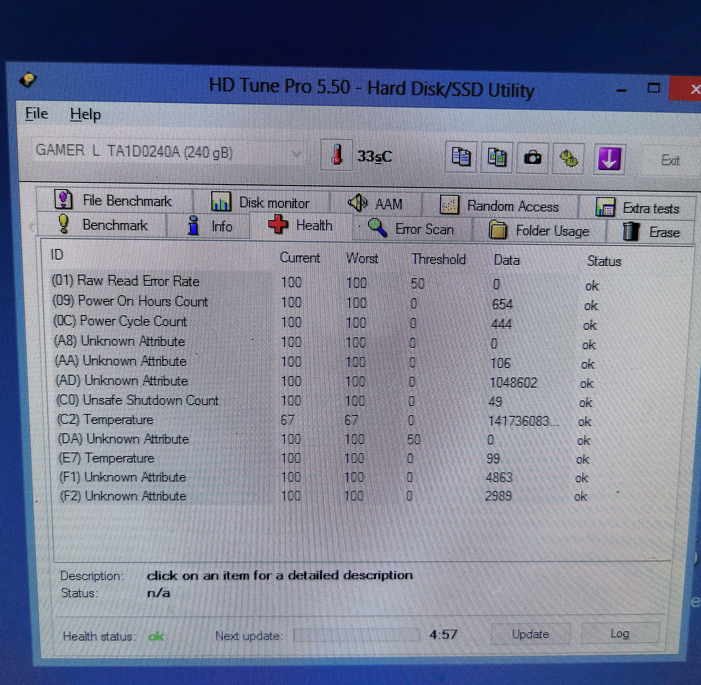701x685 pixels.
Task: Open the File menu
Action: pos(37,114)
